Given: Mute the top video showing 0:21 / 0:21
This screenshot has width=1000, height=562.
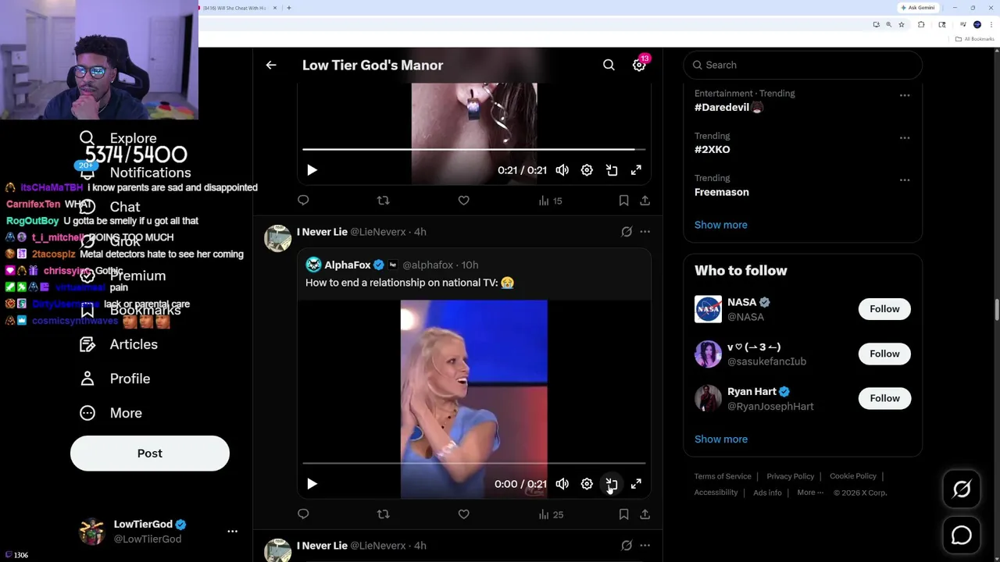Looking at the screenshot, I should pos(562,170).
